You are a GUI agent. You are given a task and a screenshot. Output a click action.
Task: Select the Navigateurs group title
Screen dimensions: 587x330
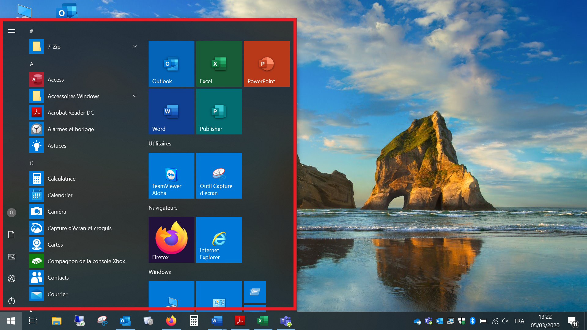[163, 207]
